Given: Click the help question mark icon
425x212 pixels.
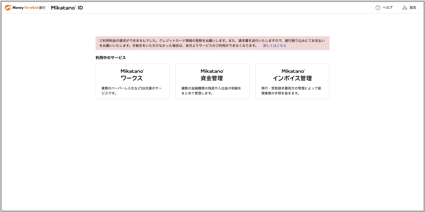Looking at the screenshot, I should [378, 8].
